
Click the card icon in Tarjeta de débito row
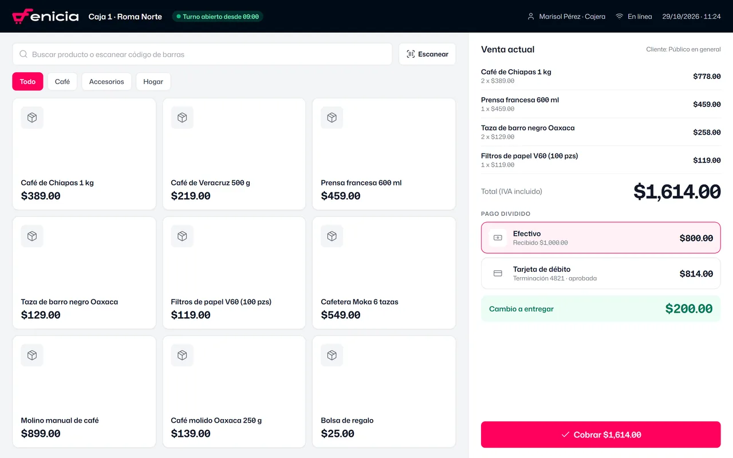click(x=498, y=274)
